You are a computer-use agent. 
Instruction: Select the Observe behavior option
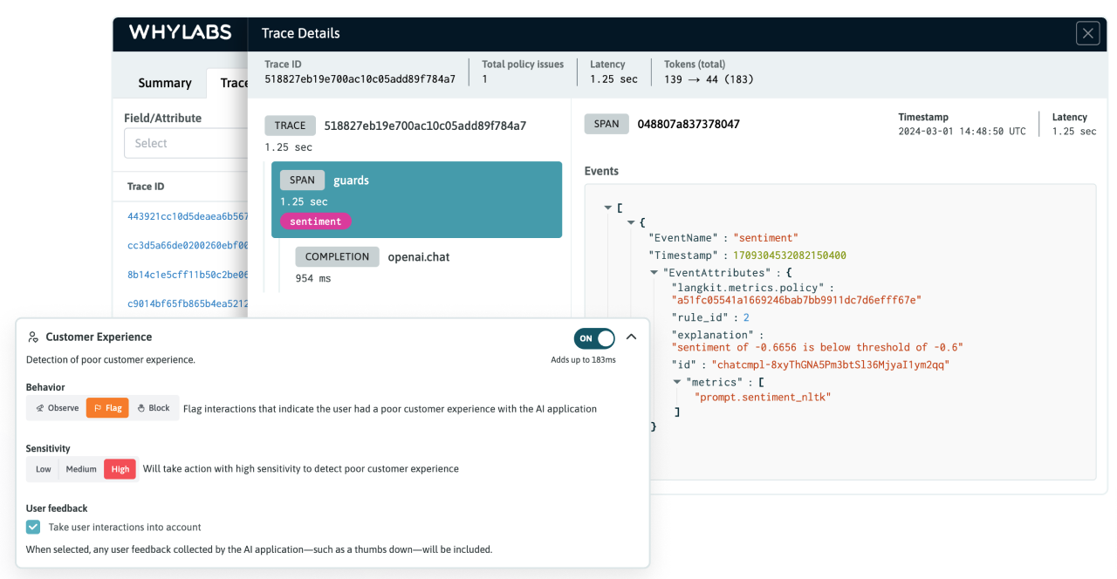[x=57, y=408]
